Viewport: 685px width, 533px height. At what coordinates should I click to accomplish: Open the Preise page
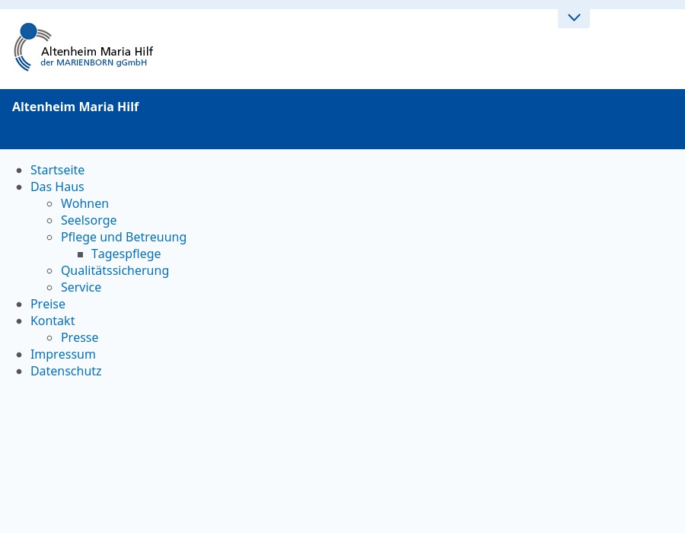click(48, 304)
